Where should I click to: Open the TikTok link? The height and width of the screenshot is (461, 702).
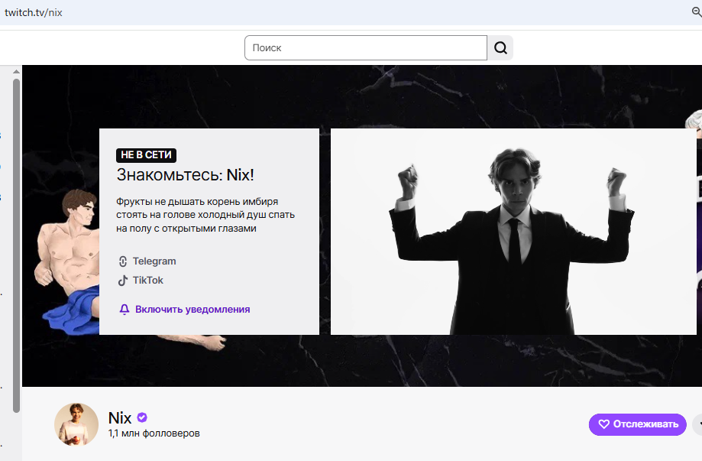click(147, 281)
